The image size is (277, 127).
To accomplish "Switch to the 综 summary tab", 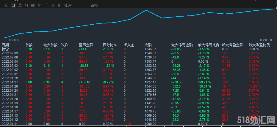I will pyautogui.click(x=7, y=5).
